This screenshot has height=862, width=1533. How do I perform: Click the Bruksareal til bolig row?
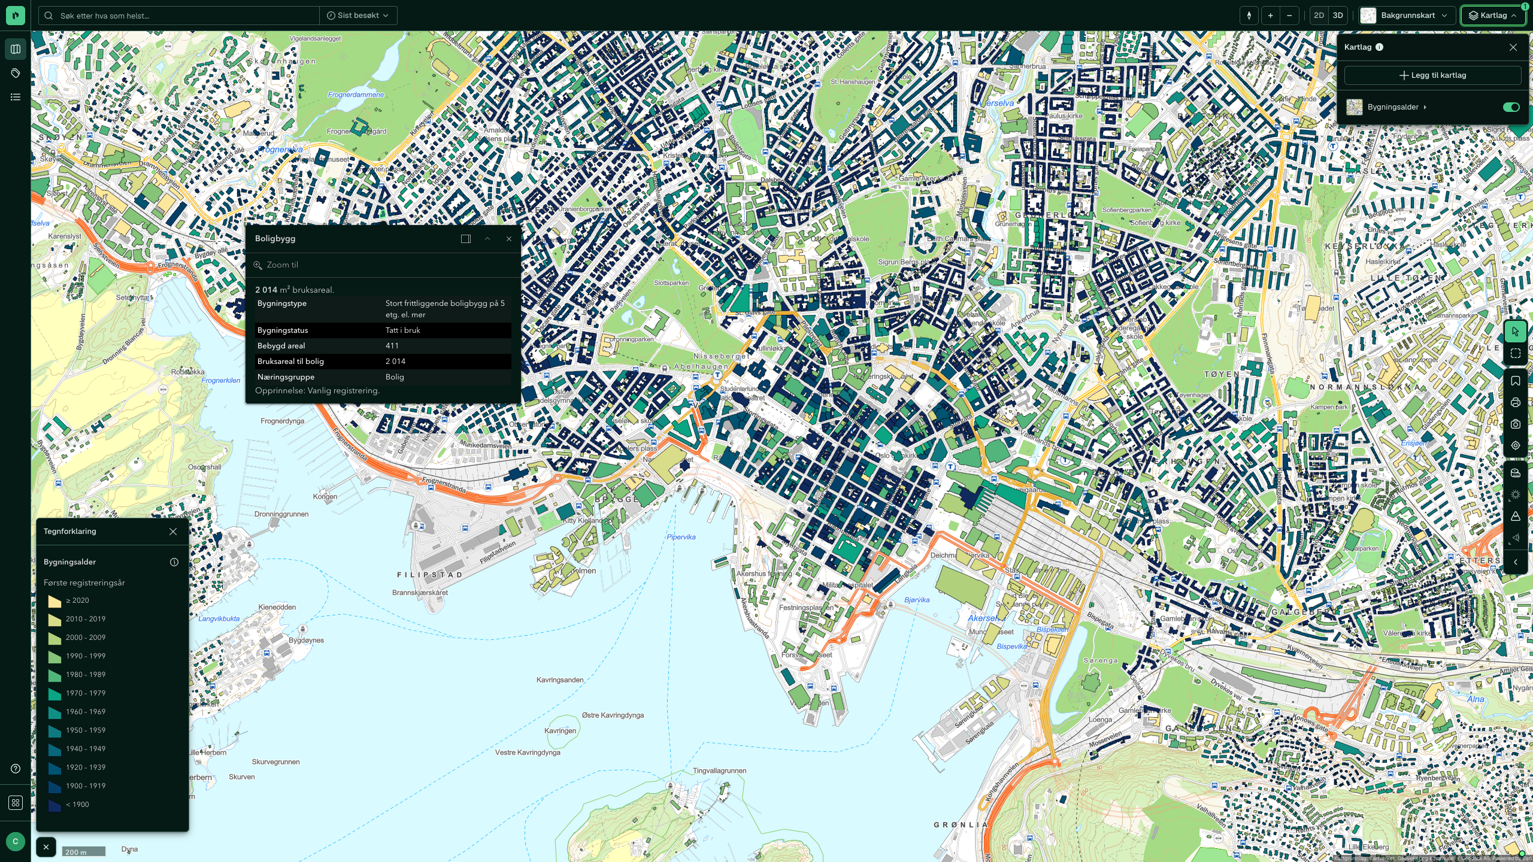tap(383, 362)
